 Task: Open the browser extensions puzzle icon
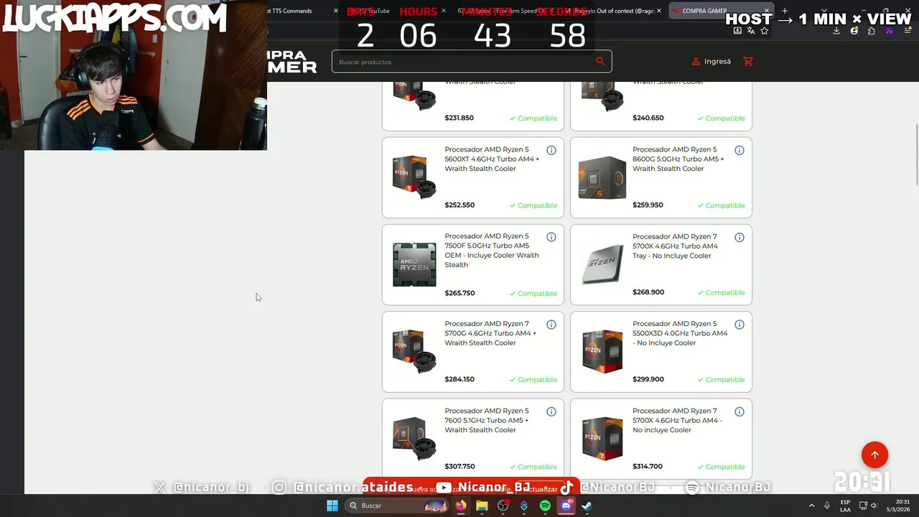(x=871, y=31)
